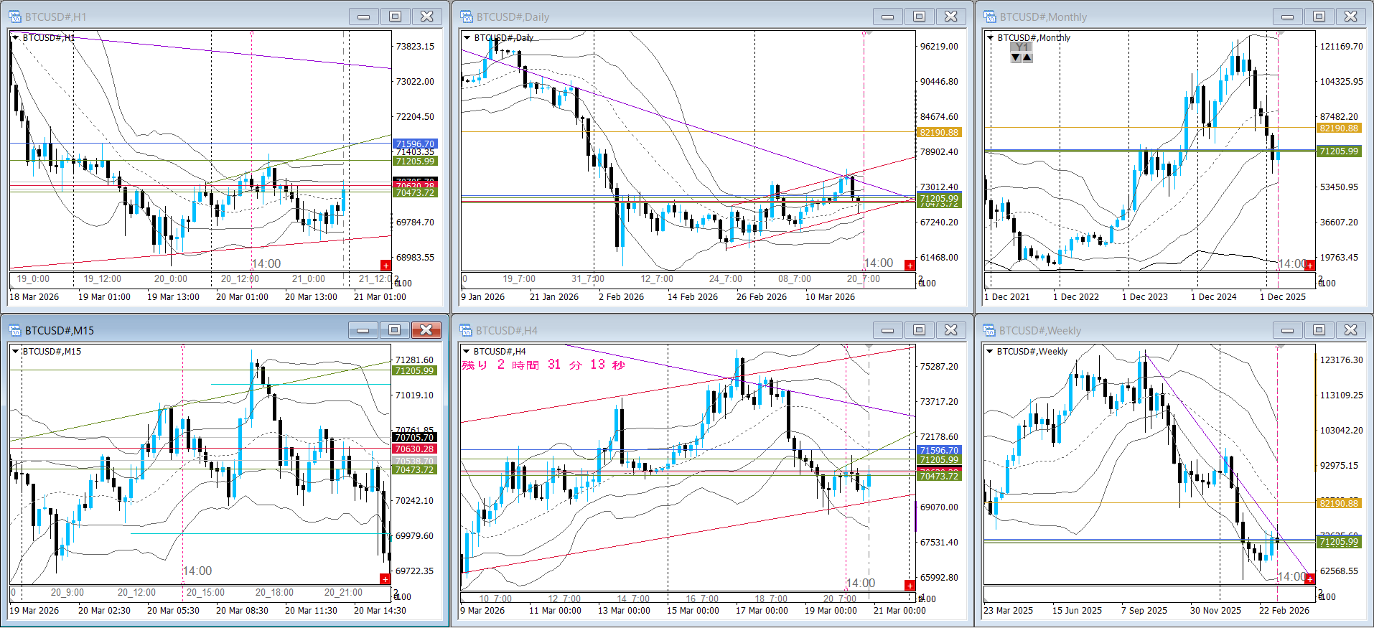
Task: Open the triangle menu beside BTCUSD#,H1 label
Action: pos(16,37)
